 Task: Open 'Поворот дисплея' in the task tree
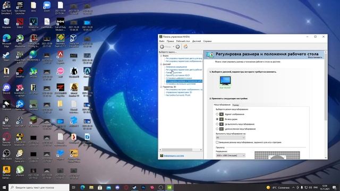(174, 73)
